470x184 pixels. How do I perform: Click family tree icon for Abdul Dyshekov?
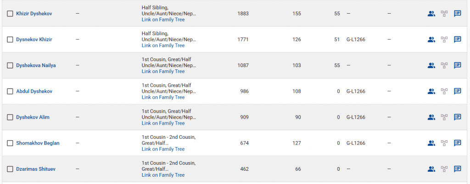point(444,91)
